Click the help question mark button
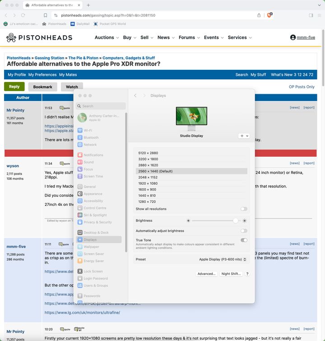Screen dimensions: 325x341 [247, 274]
